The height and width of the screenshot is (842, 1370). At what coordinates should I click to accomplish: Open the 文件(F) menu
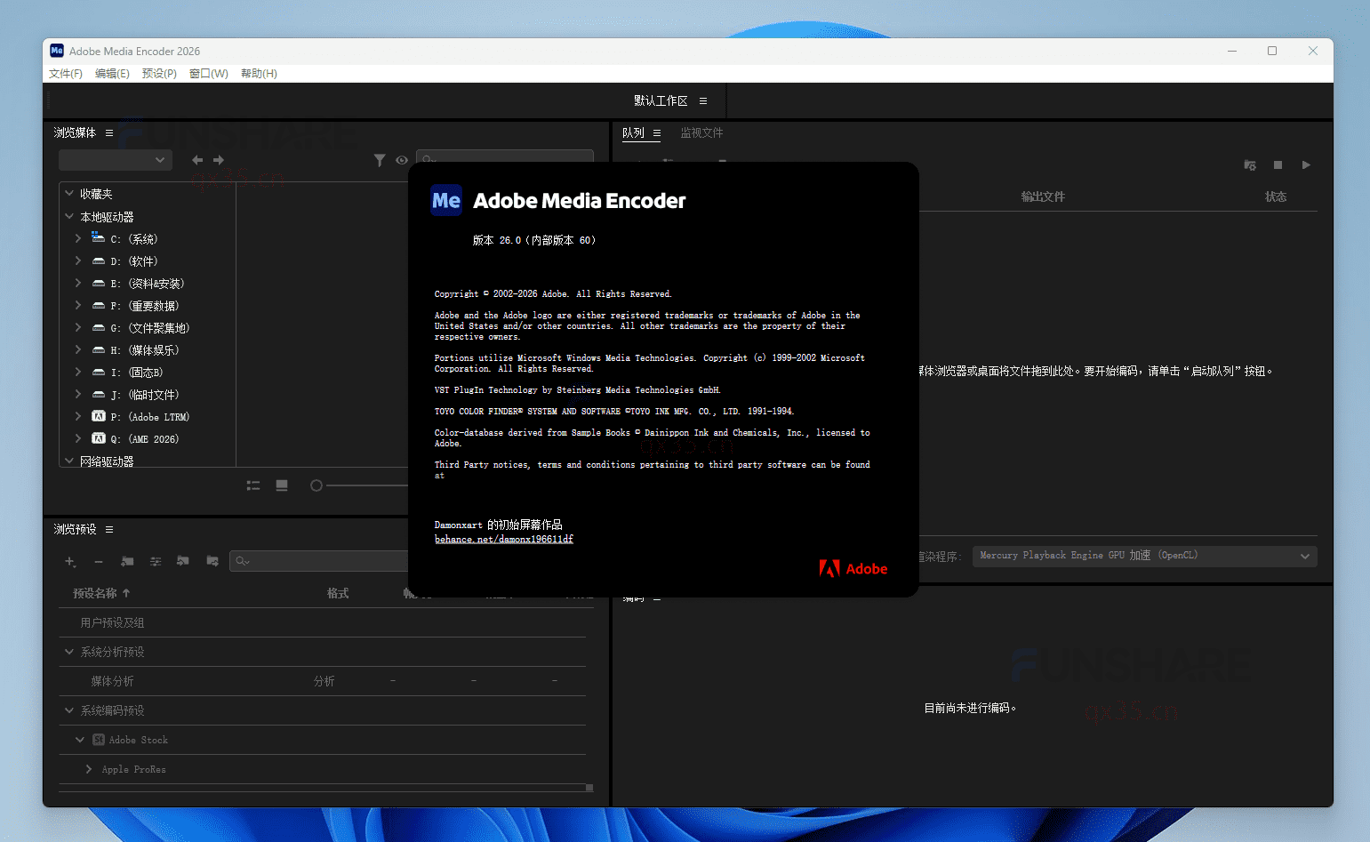[x=66, y=74]
